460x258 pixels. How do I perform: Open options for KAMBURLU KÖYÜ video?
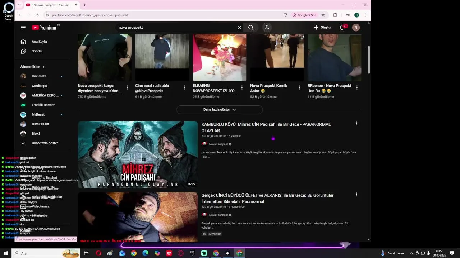pyautogui.click(x=356, y=124)
